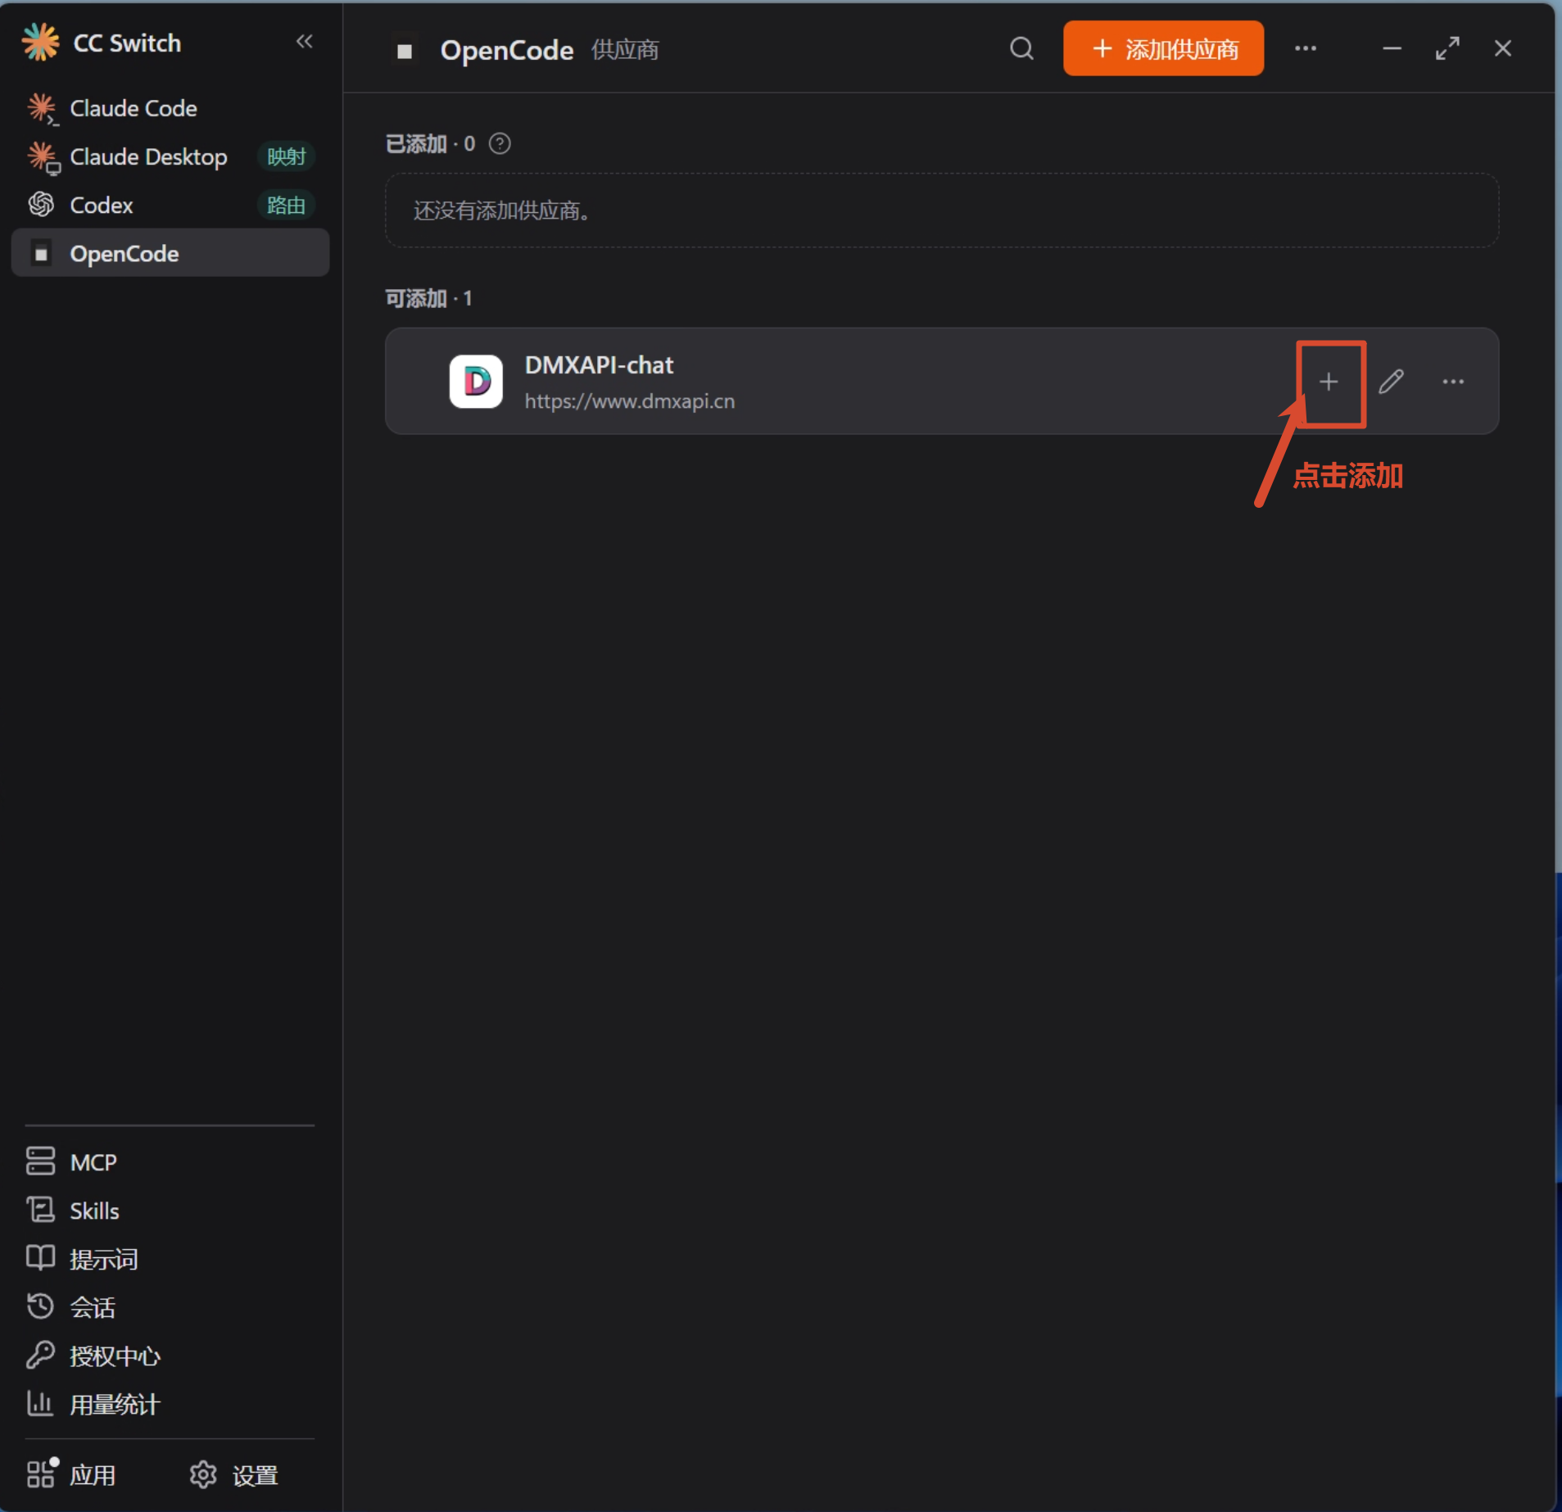Viewport: 1562px width, 1512px height.
Task: Click the help icon next to 已添加
Action: 500,144
